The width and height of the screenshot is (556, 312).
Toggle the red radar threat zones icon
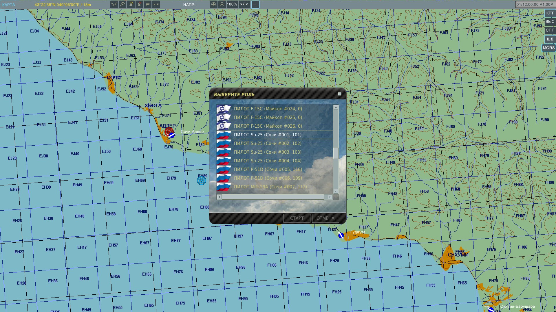pyautogui.click(x=139, y=4)
